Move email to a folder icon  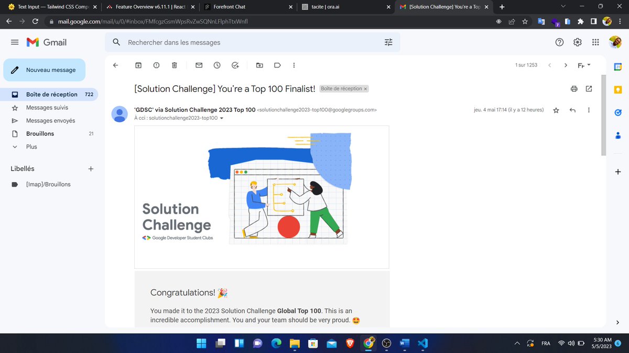(x=259, y=65)
